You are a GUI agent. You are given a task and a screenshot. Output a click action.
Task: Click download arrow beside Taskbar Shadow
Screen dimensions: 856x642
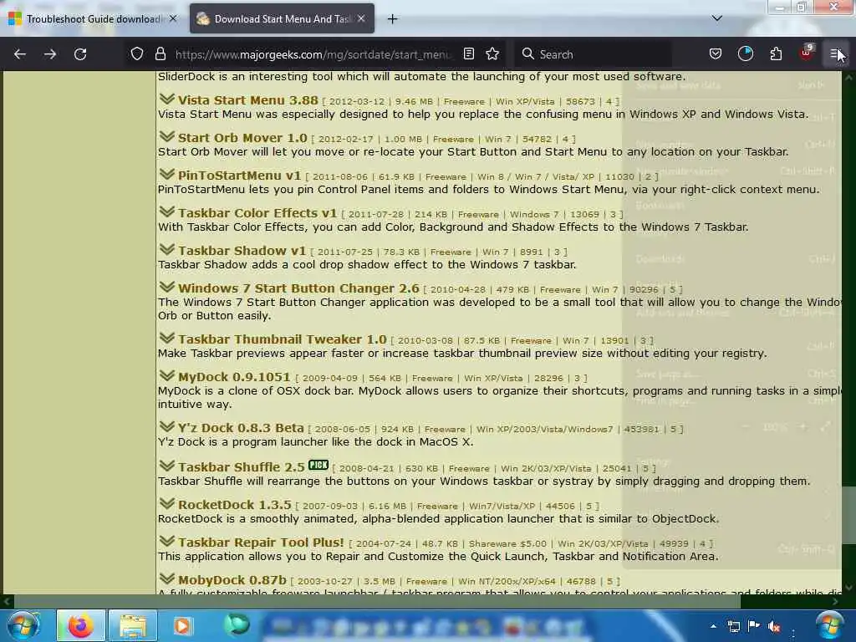166,249
